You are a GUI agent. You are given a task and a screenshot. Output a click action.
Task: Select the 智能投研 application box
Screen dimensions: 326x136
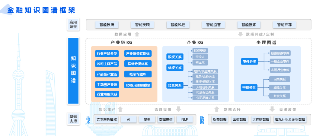point(107,25)
